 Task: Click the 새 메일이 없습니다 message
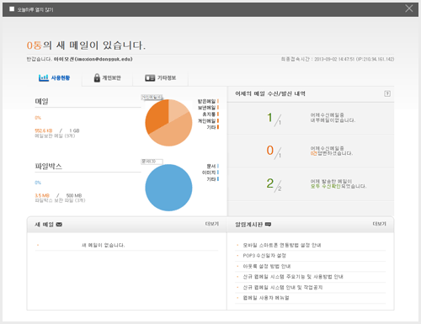click(103, 245)
